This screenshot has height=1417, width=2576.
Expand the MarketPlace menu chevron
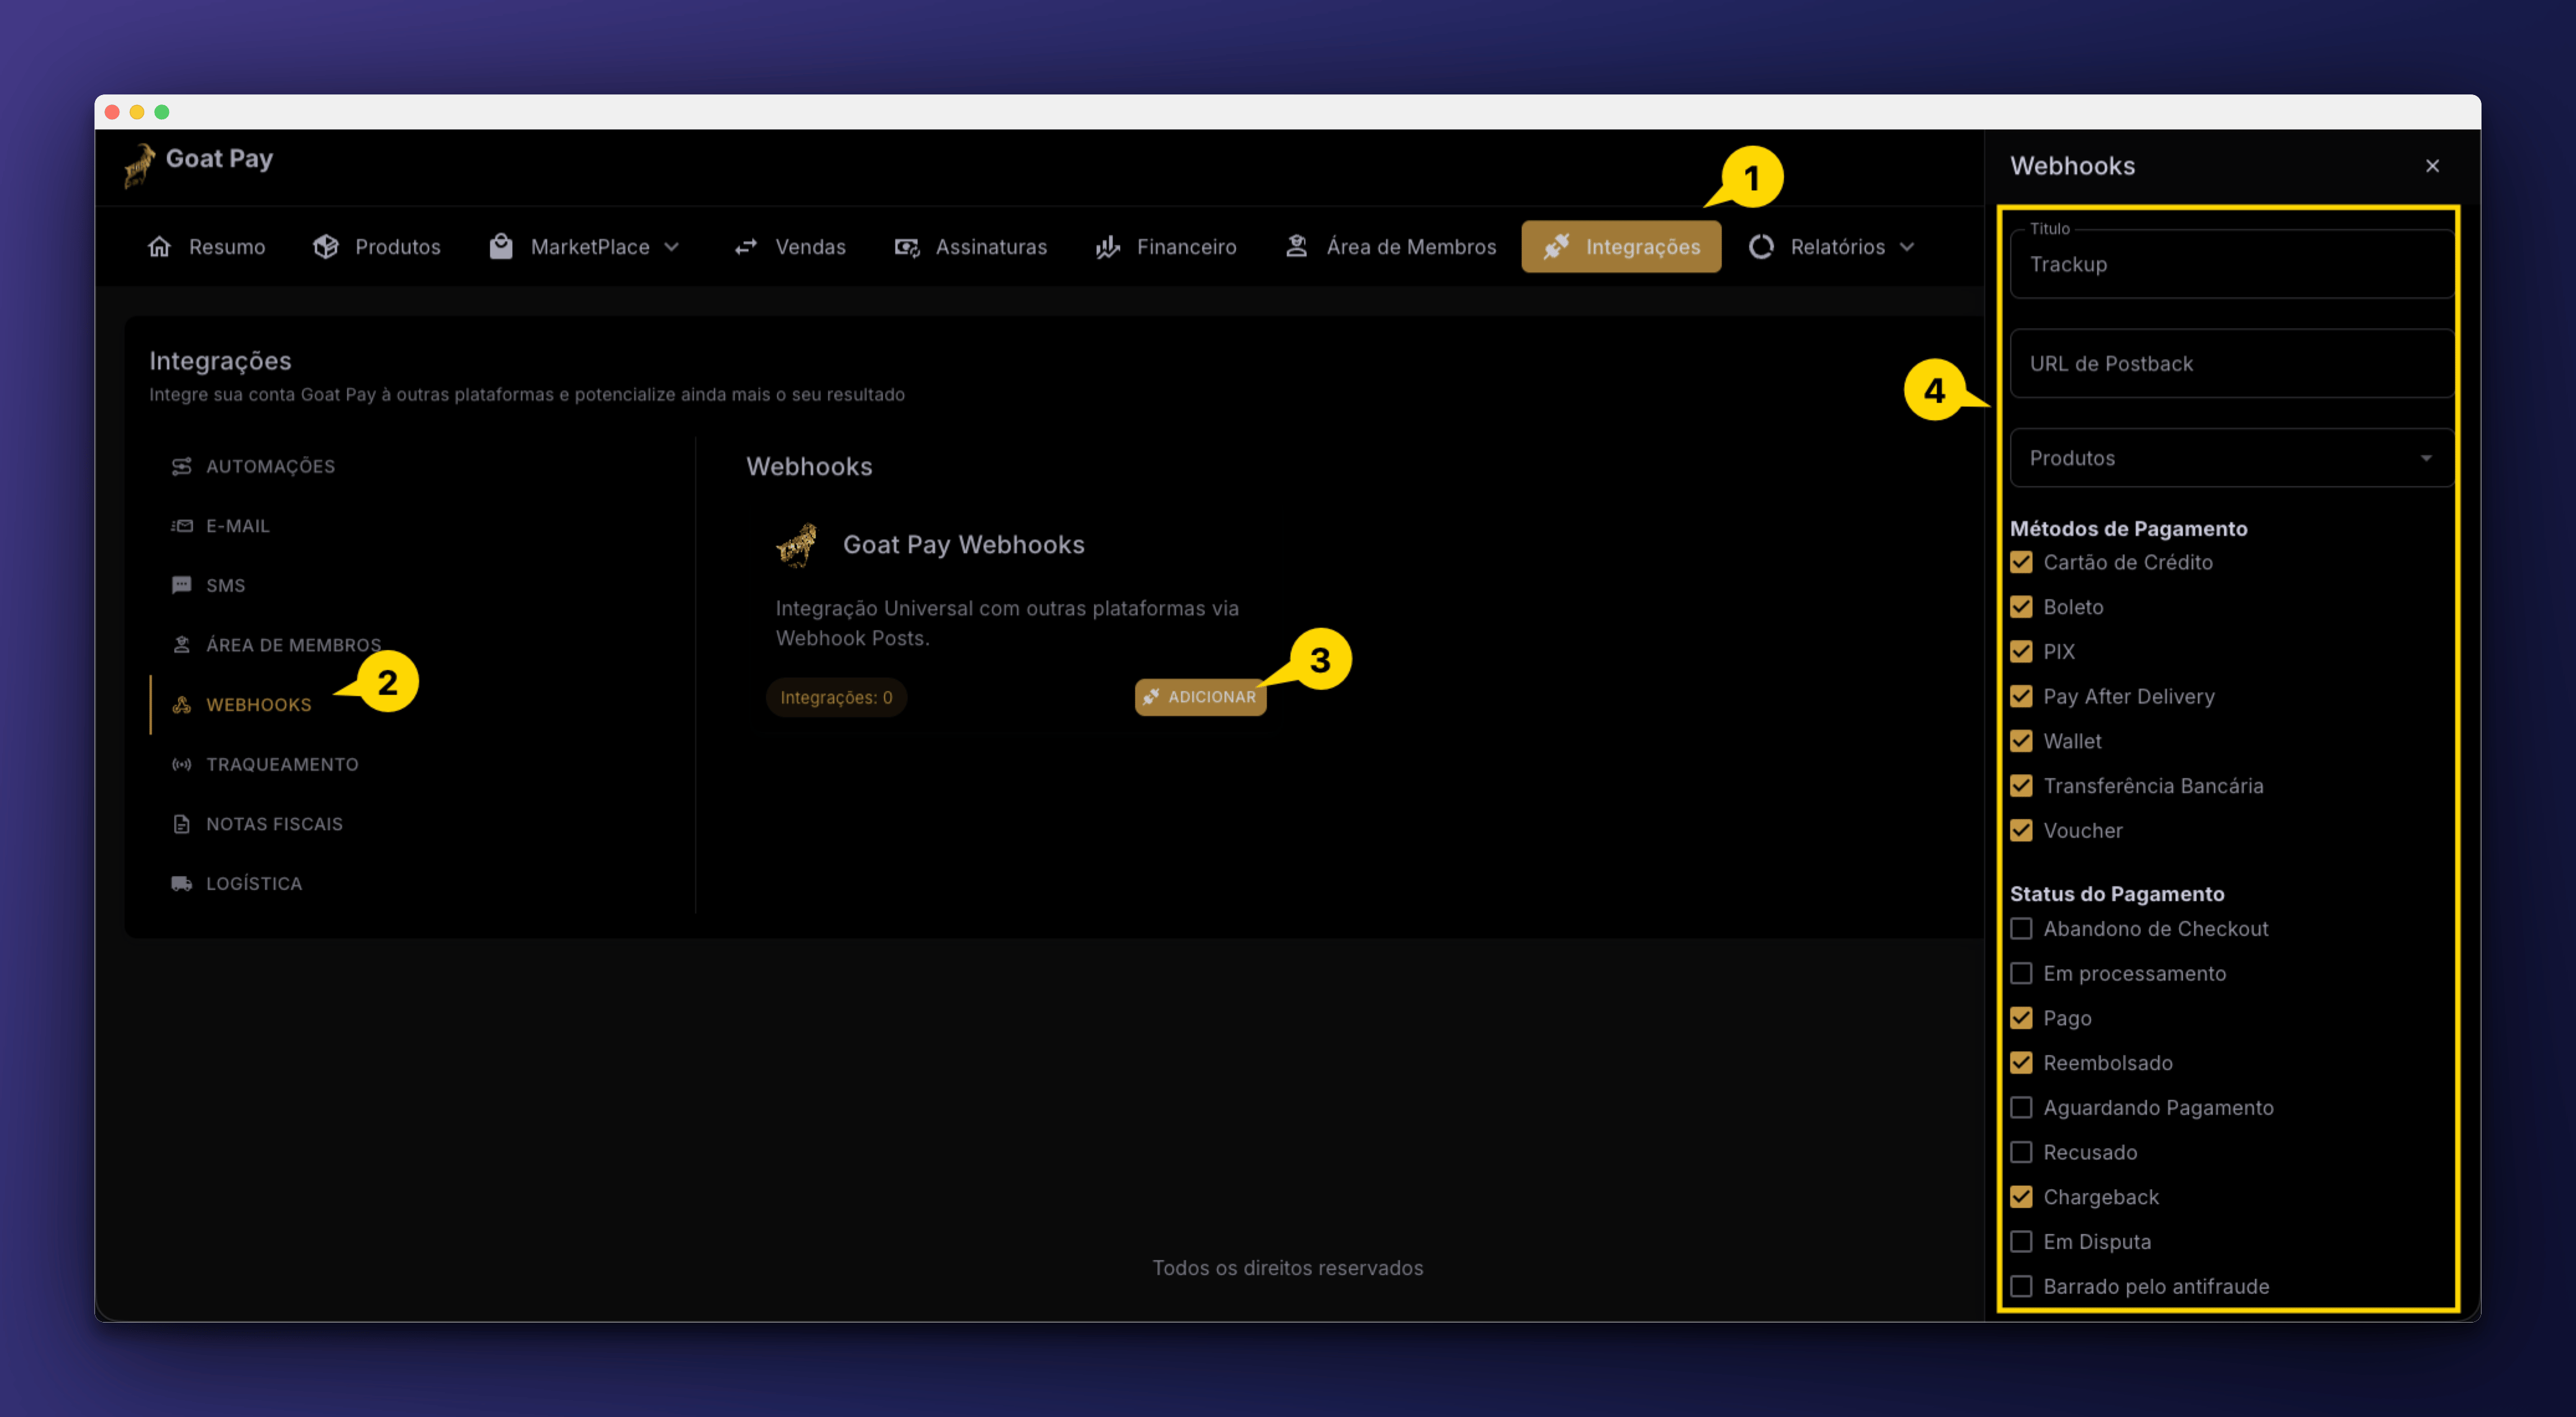[x=672, y=247]
